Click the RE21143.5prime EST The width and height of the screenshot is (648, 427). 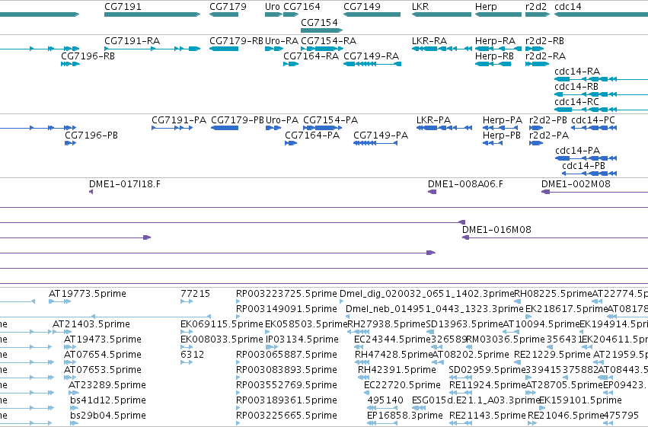pos(461,424)
